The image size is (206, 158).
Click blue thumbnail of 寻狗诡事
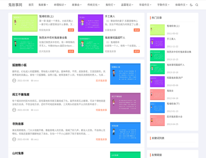pos(125,133)
